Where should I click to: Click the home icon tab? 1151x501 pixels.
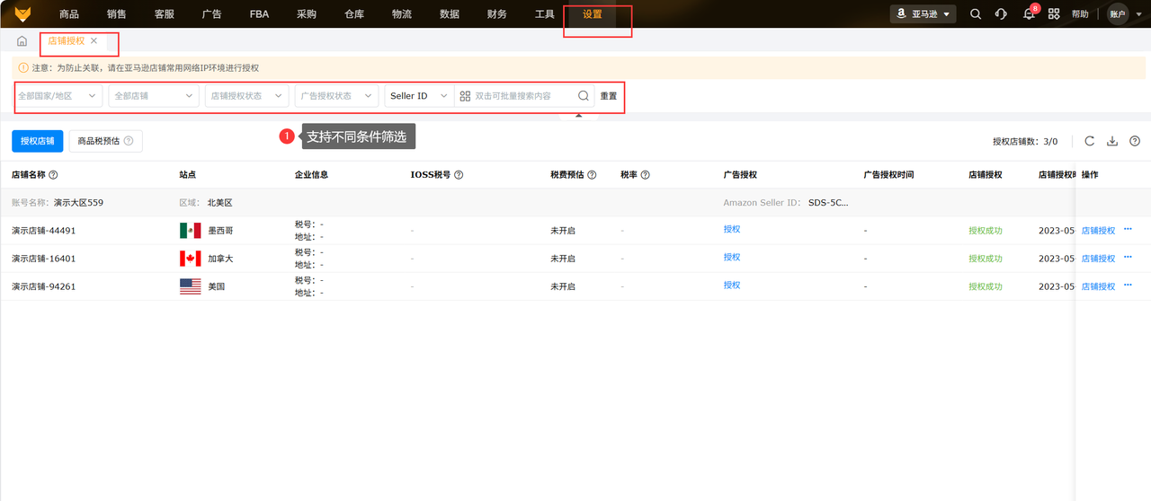(x=22, y=41)
